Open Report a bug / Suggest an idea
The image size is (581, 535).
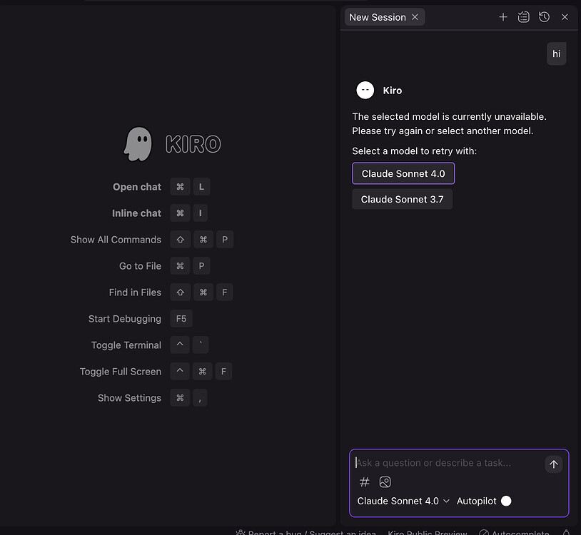tap(306, 533)
